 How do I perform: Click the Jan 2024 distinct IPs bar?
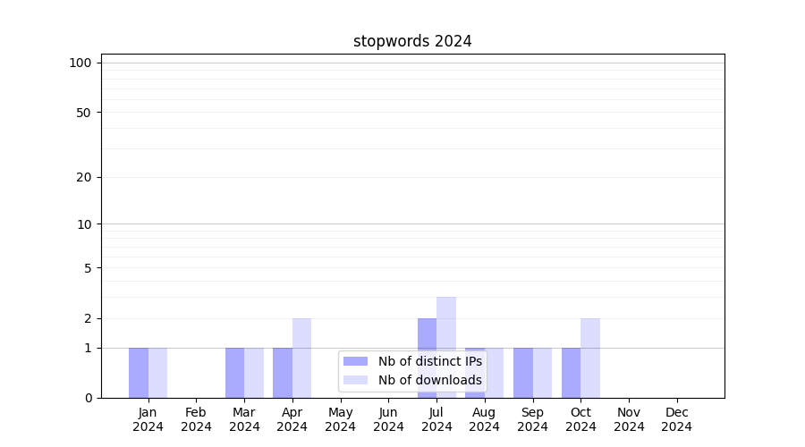click(139, 373)
